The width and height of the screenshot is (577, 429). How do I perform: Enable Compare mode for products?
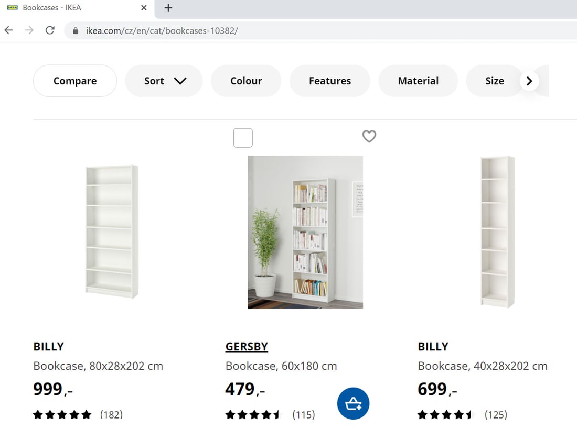click(x=74, y=81)
